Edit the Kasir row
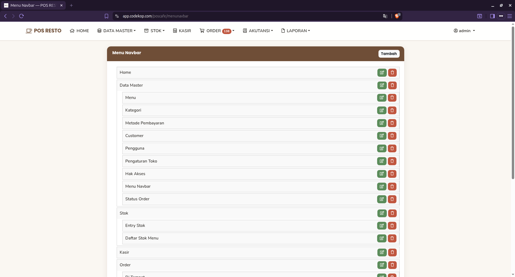The width and height of the screenshot is (515, 277). pyautogui.click(x=382, y=252)
